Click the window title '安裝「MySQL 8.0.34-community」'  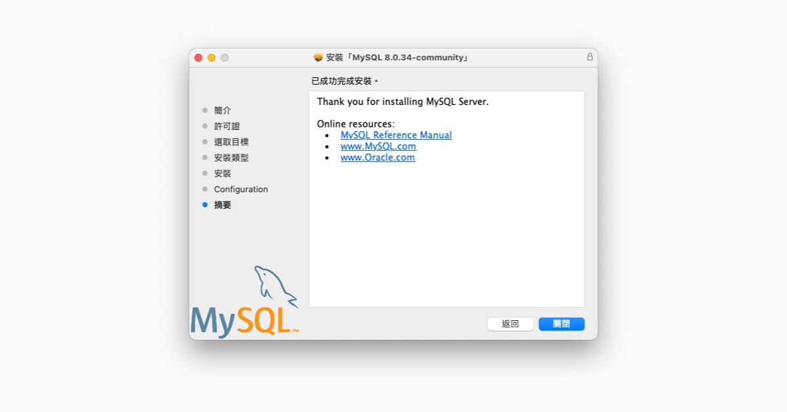(x=397, y=58)
